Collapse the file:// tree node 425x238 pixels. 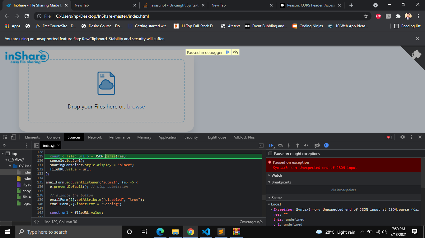(x=6, y=160)
